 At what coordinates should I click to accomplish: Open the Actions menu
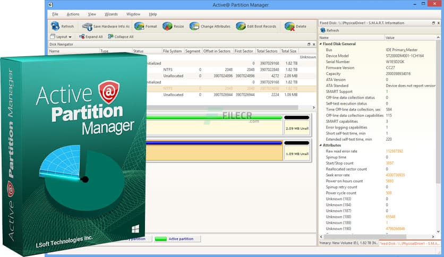click(73, 14)
